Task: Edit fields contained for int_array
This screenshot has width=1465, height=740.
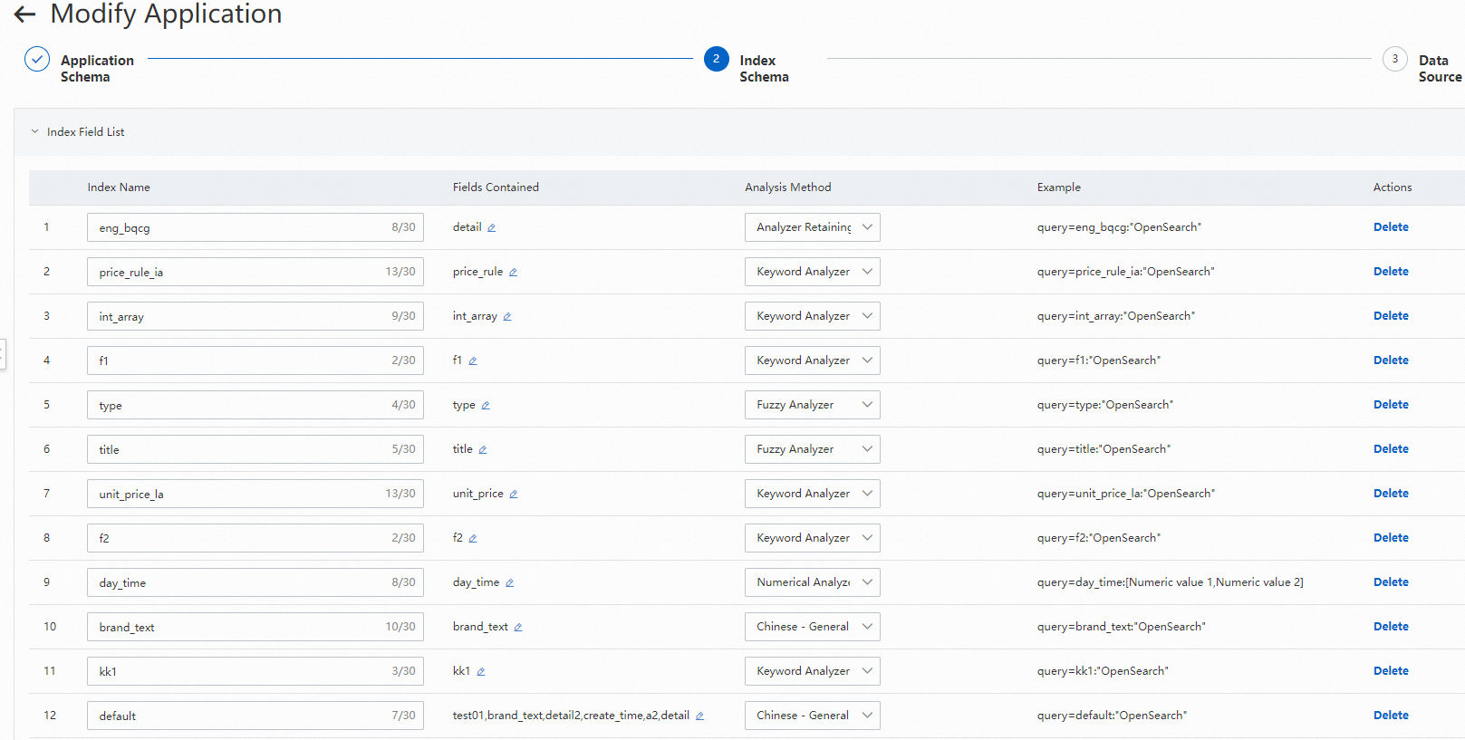Action: [x=507, y=317]
